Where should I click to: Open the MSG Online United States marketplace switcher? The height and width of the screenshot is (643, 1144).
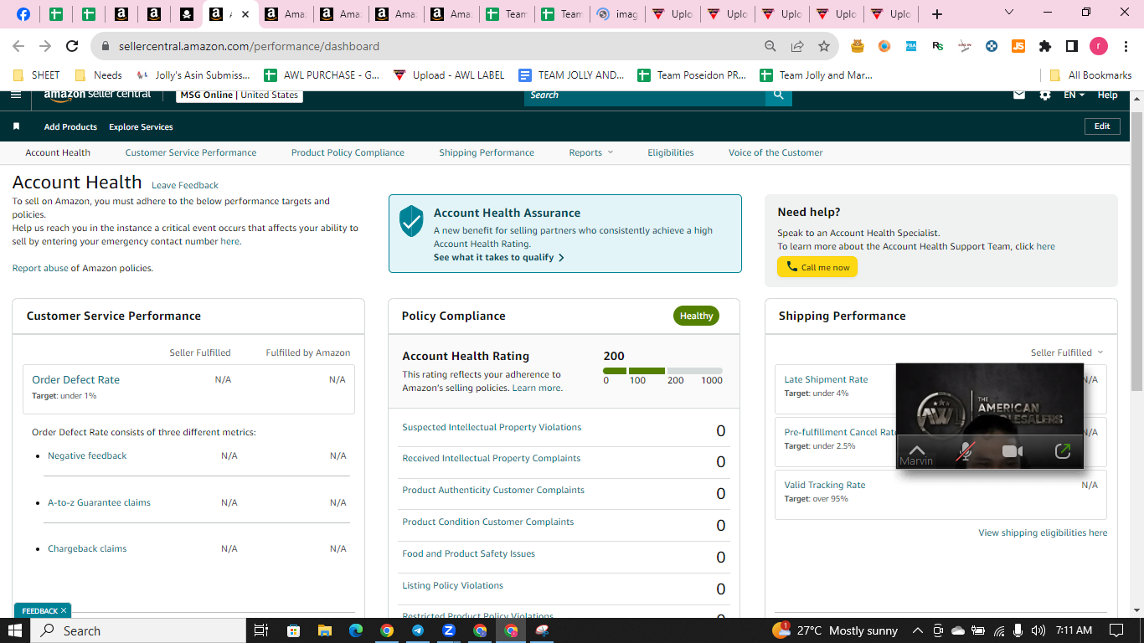point(240,95)
